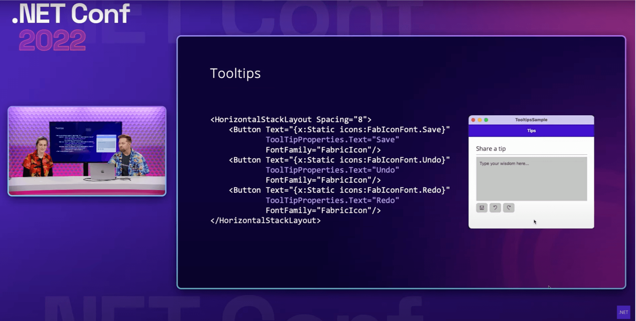Click the ToolTipProperties.Text="Undo" code line
636x321 pixels.
pos(332,170)
